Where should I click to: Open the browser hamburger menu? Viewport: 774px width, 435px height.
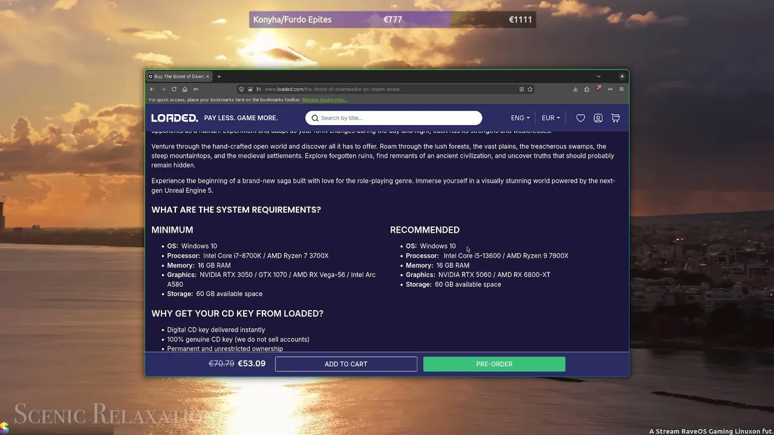click(621, 89)
